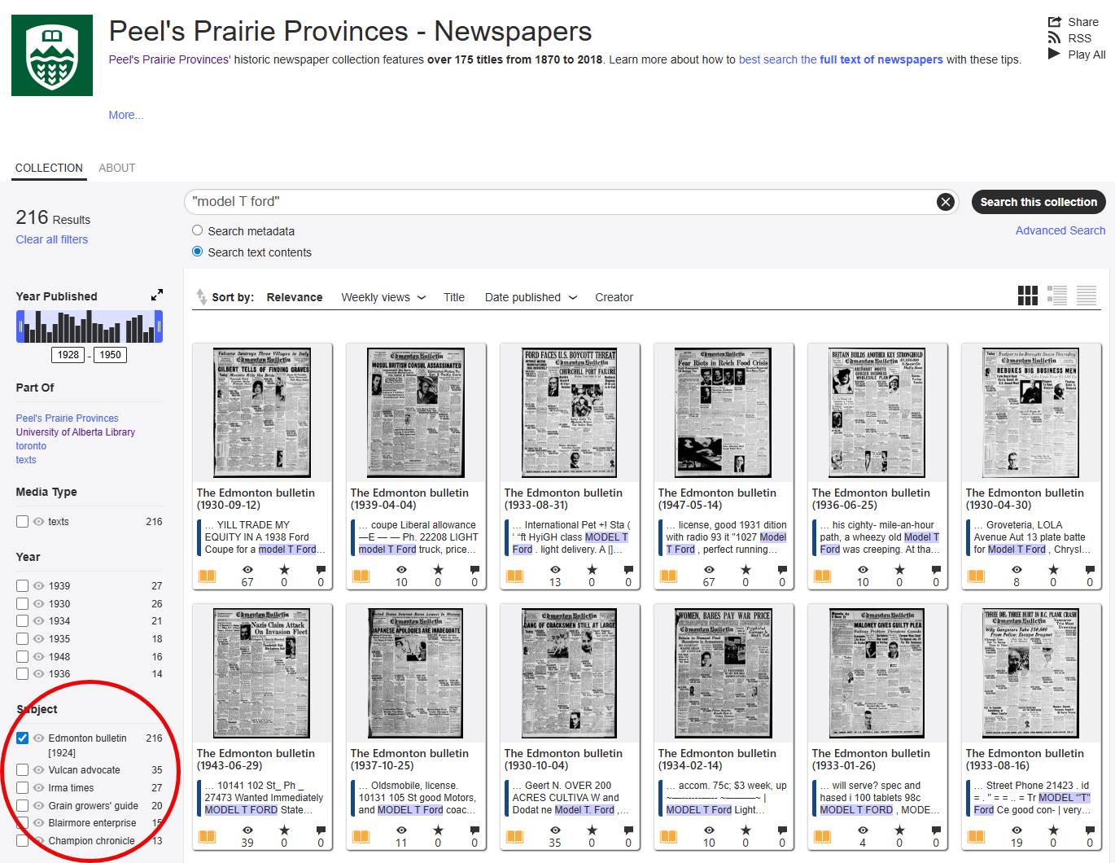Open Edmonton bulletin (1933-01-26) title
This screenshot has width=1115, height=863.
pos(871,759)
